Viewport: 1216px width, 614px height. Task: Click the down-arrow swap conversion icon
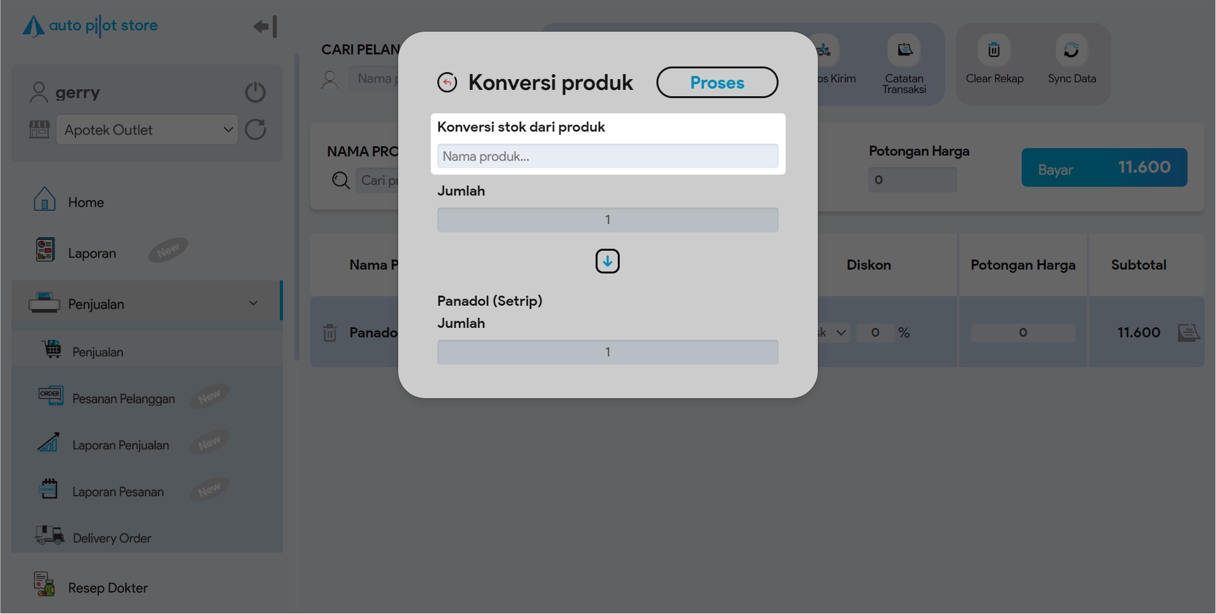pos(607,261)
